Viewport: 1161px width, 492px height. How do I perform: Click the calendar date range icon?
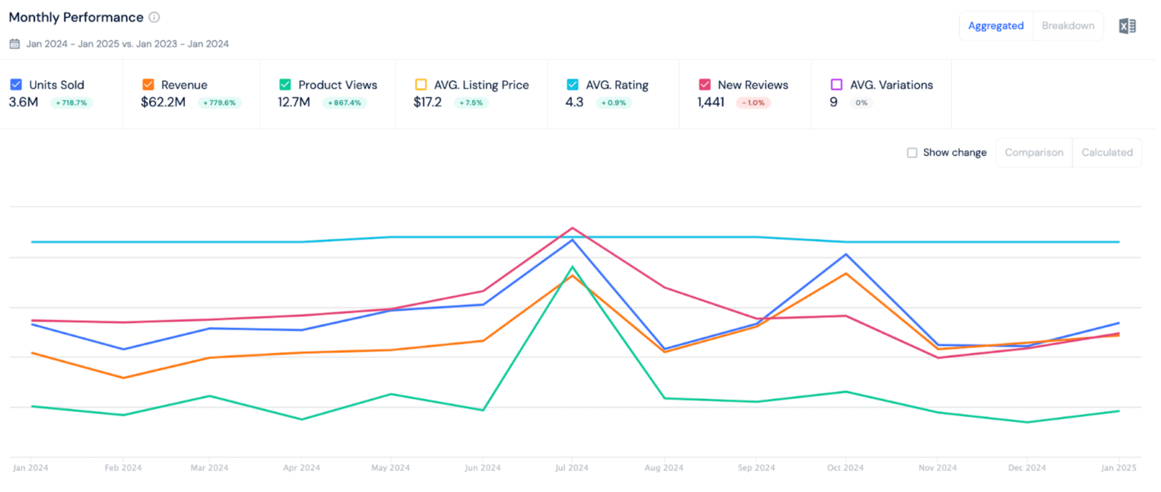click(15, 44)
